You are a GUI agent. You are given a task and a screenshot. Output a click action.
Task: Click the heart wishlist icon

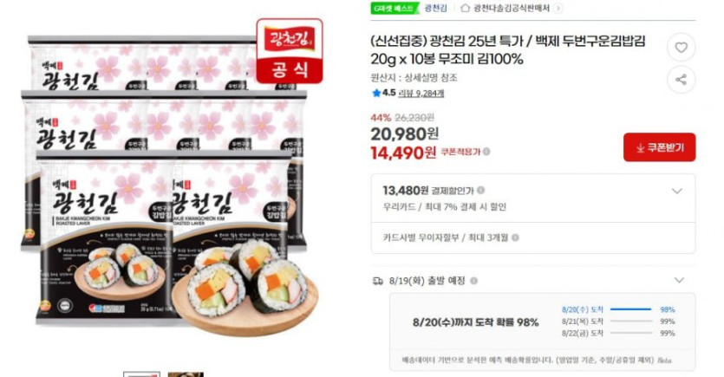tap(681, 48)
